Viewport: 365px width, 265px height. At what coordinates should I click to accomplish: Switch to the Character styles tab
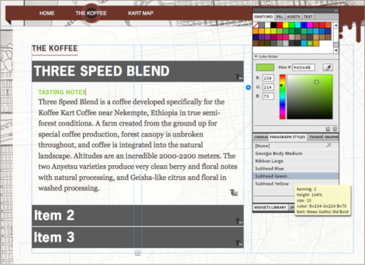261,137
